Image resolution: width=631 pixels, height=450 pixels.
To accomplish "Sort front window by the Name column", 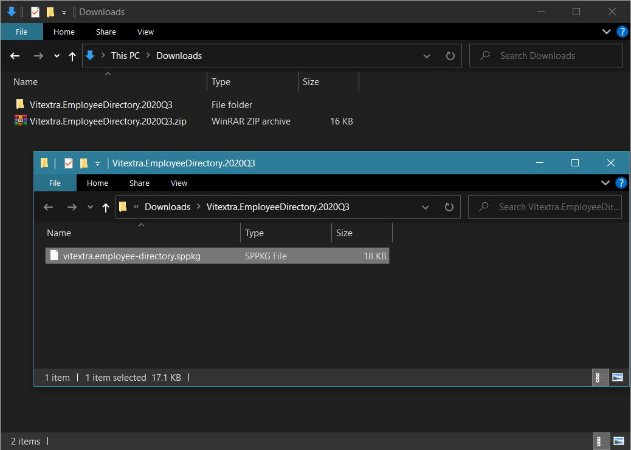I will [59, 233].
